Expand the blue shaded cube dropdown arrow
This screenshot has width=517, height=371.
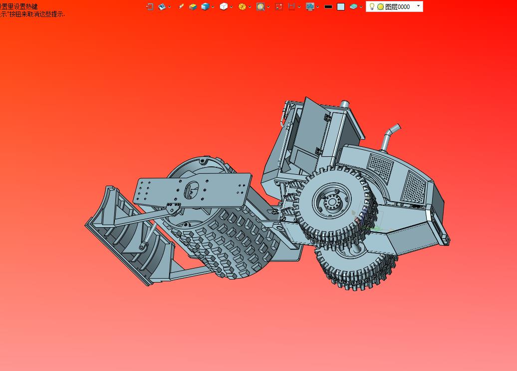(213, 7)
